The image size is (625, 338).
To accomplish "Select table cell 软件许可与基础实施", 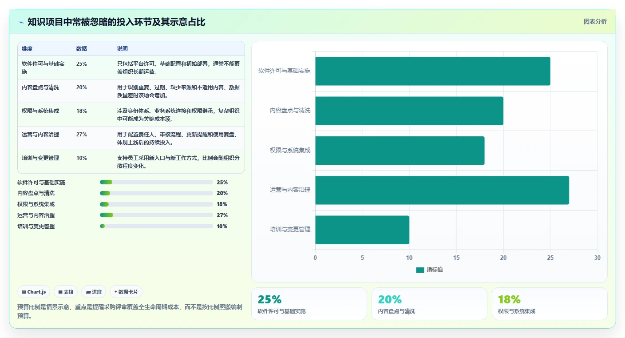I will pyautogui.click(x=43, y=68).
